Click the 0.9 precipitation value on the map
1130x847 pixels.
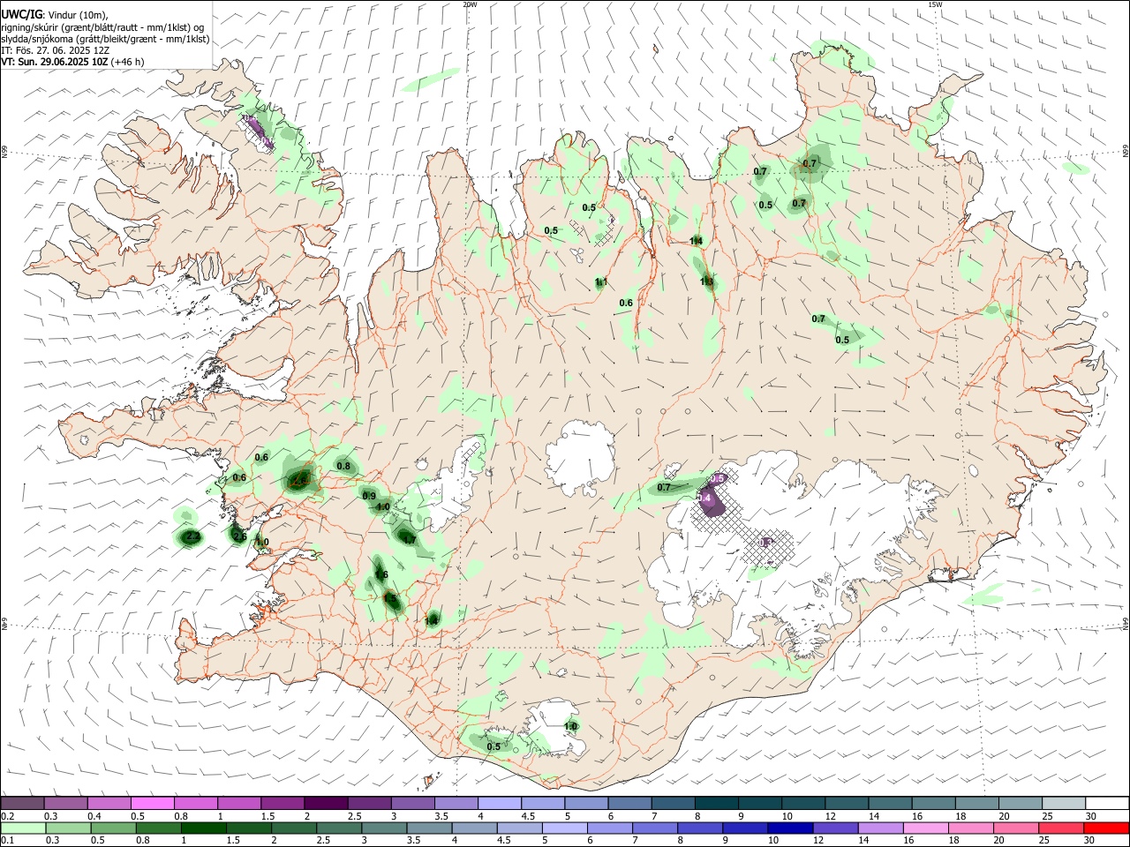(x=369, y=496)
